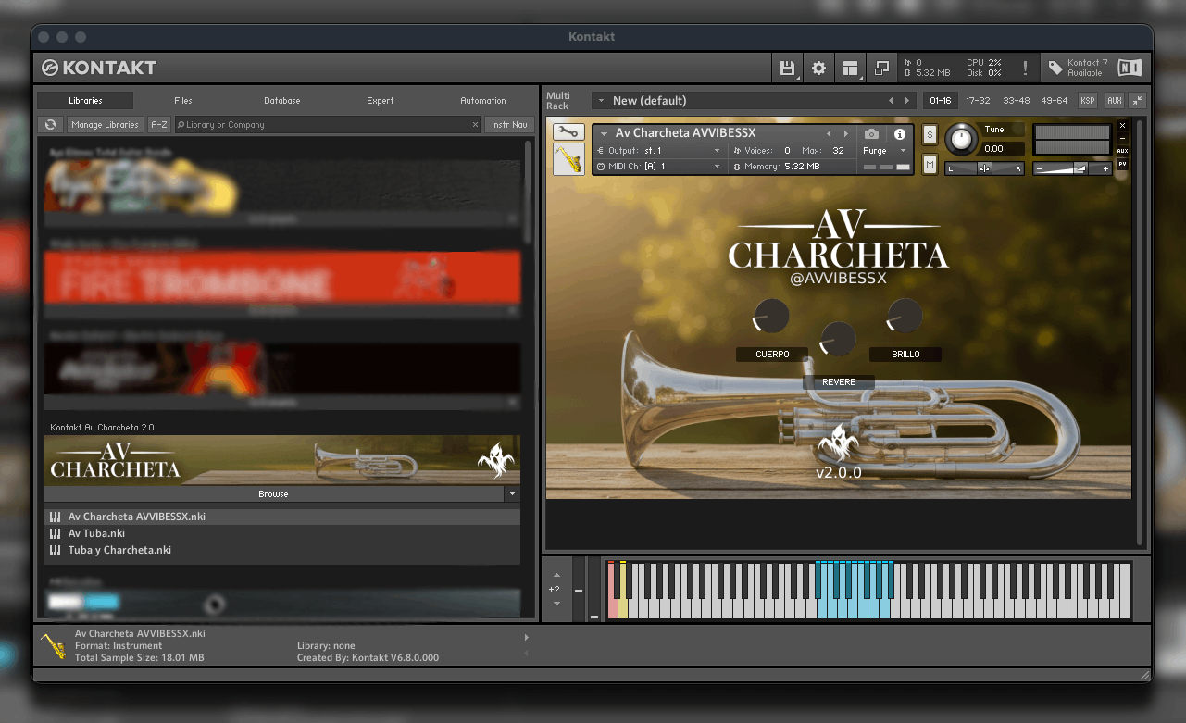Select rack page 17-32
The width and height of the screenshot is (1186, 723).
978,100
